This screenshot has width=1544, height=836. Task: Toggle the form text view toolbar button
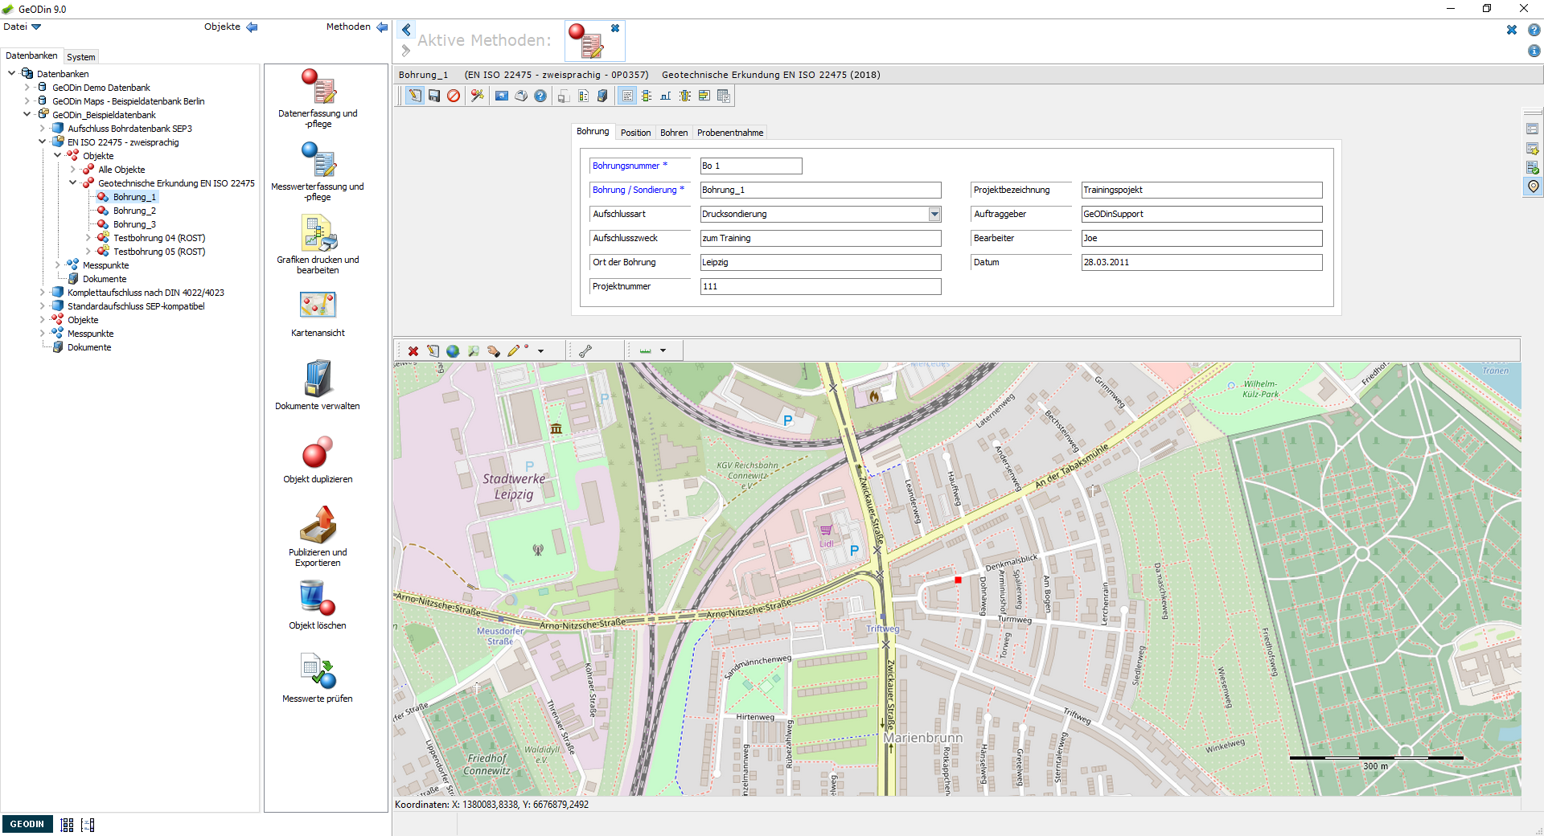click(627, 96)
